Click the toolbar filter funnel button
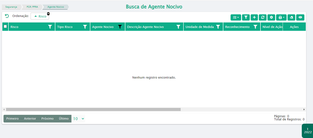Screen dimensions: 313x138 pos(246,18)
